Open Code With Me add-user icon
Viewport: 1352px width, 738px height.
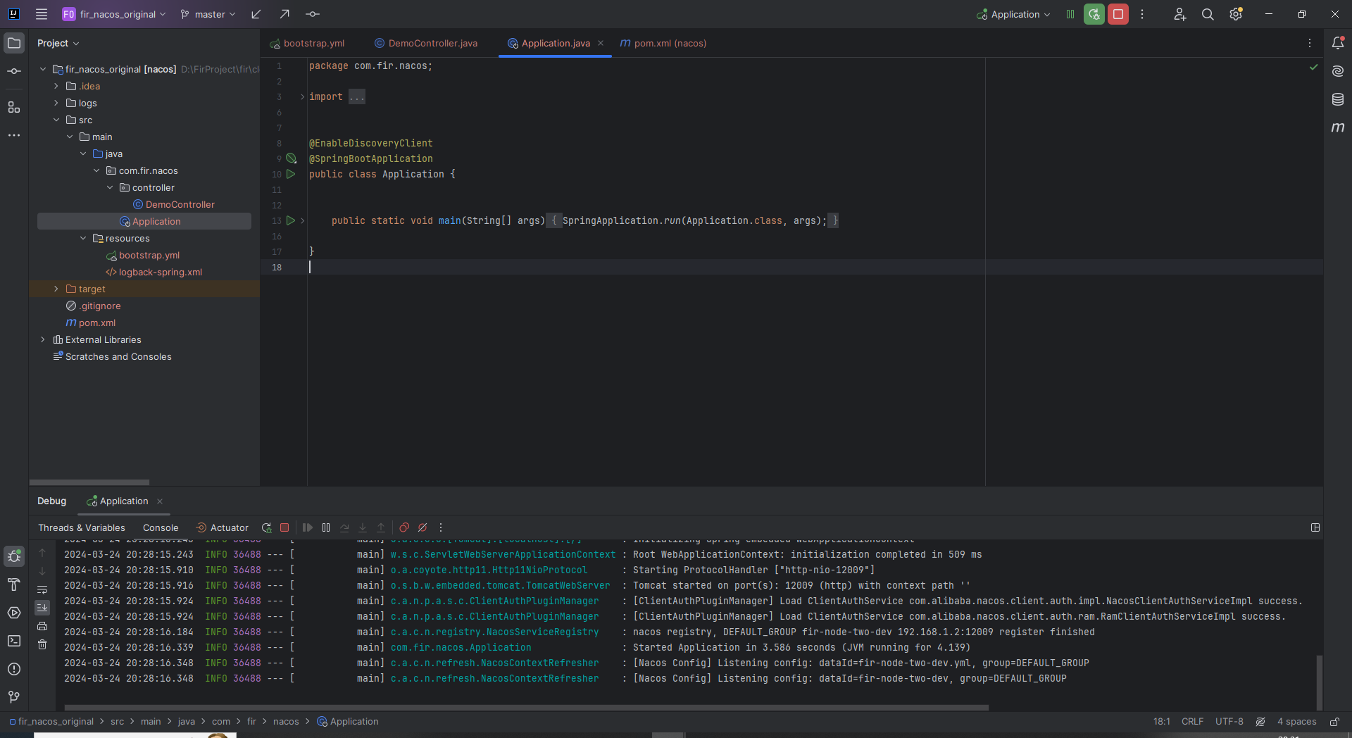coord(1180,14)
